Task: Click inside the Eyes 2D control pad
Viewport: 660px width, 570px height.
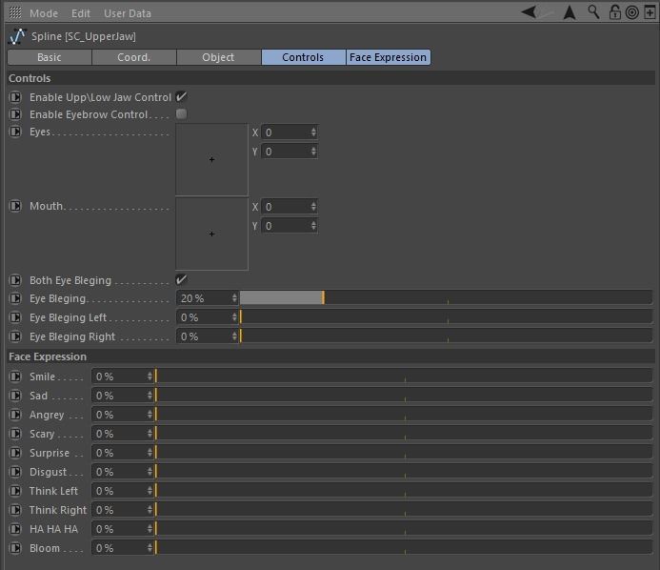Action: pos(211,160)
